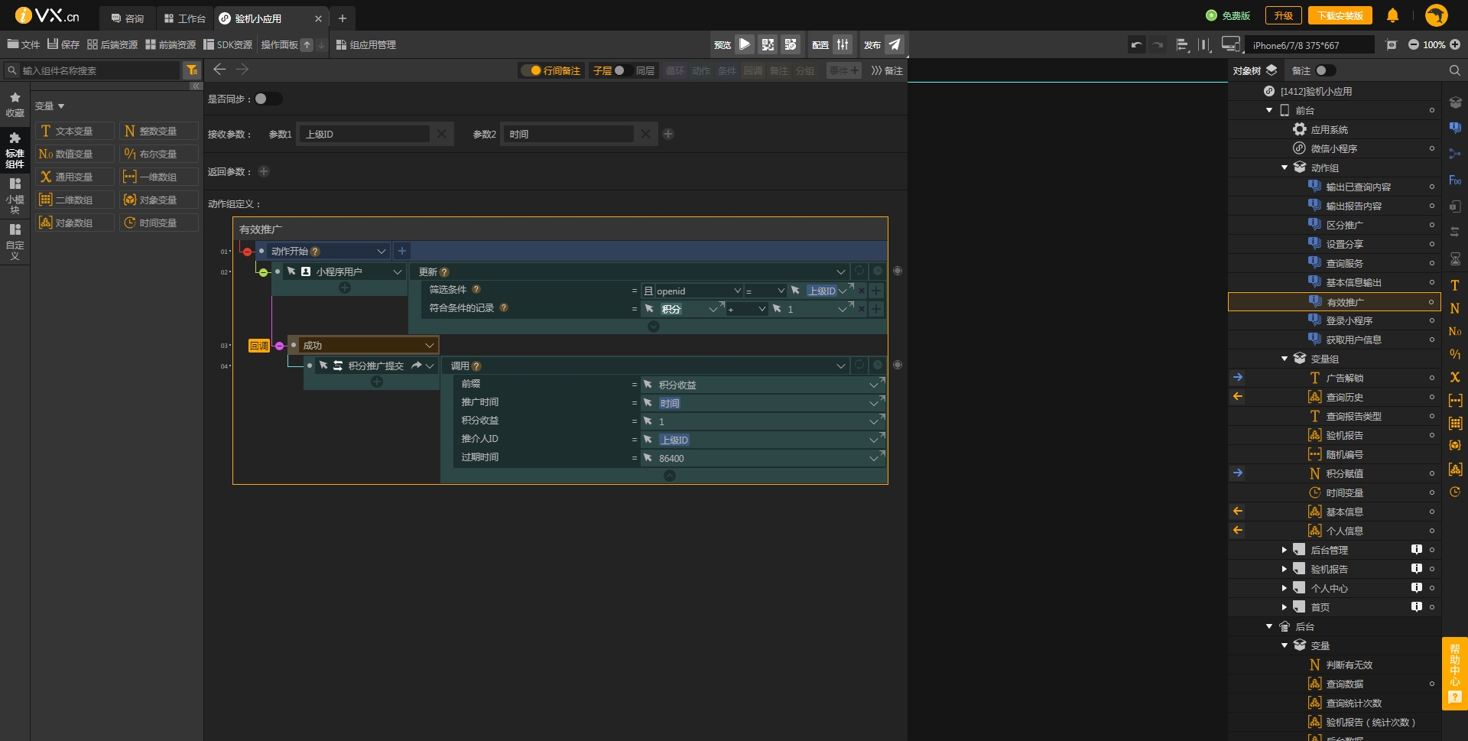This screenshot has width=1468, height=741.
Task: Click the device type monitor icon
Action: click(1230, 44)
